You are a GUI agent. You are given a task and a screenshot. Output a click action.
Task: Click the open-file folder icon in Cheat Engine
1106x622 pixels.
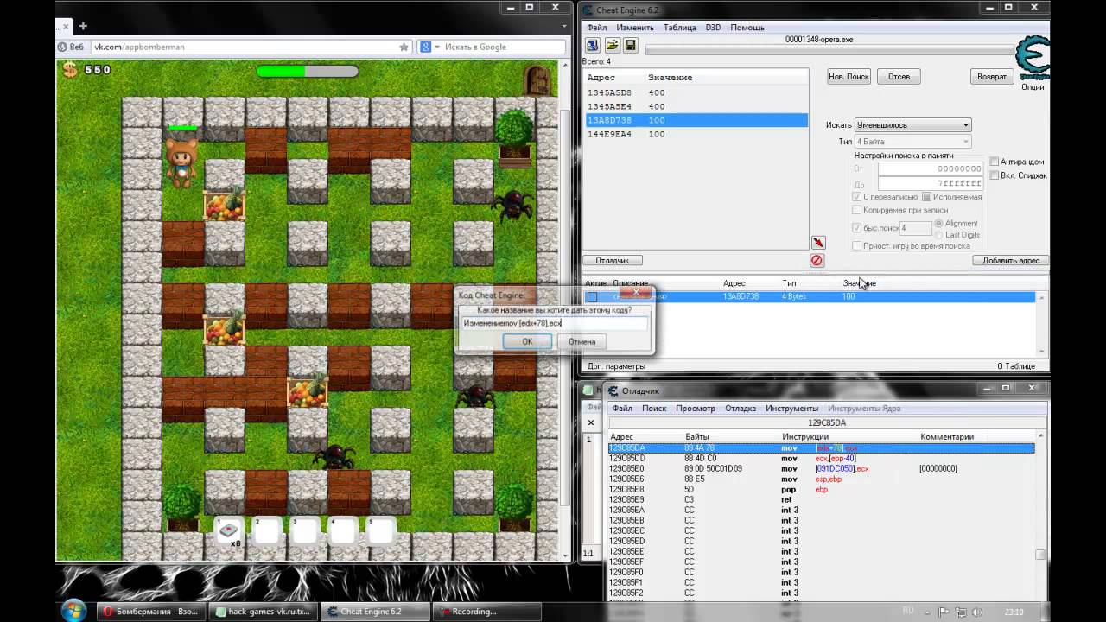click(612, 45)
